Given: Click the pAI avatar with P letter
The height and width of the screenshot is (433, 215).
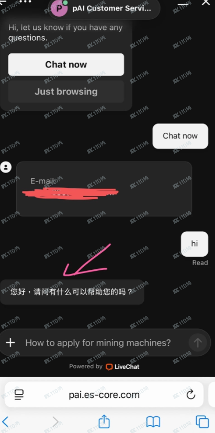Looking at the screenshot, I should pyautogui.click(x=59, y=8).
